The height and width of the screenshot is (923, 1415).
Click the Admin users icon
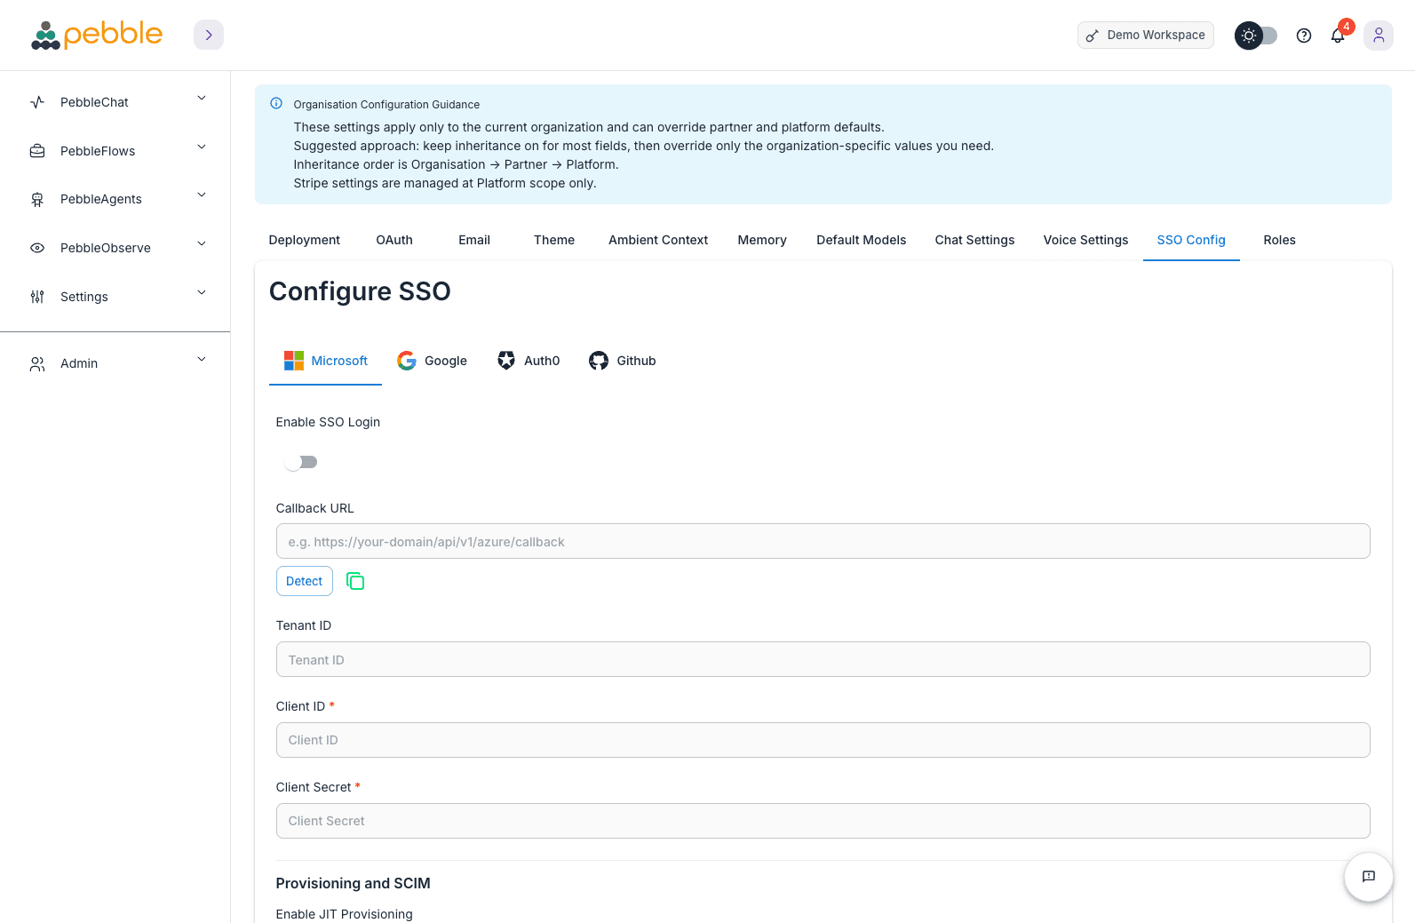(x=37, y=363)
